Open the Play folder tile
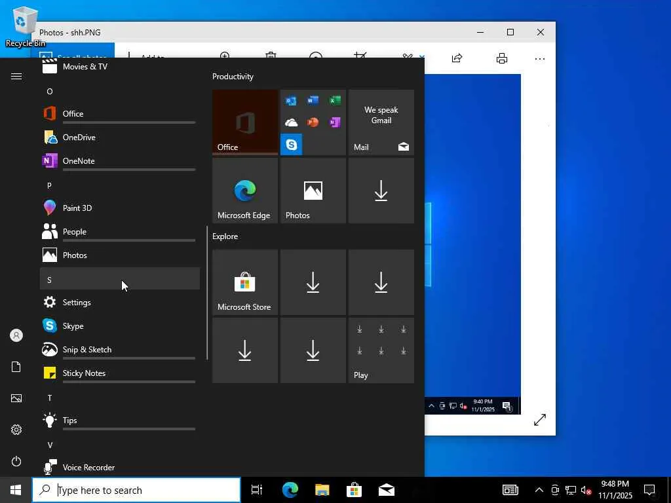Image resolution: width=671 pixels, height=503 pixels. (x=381, y=350)
